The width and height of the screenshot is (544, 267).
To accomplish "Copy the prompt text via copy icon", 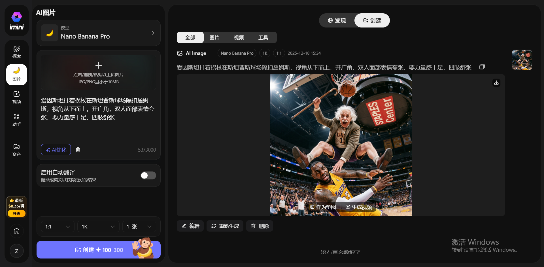I will coord(482,67).
